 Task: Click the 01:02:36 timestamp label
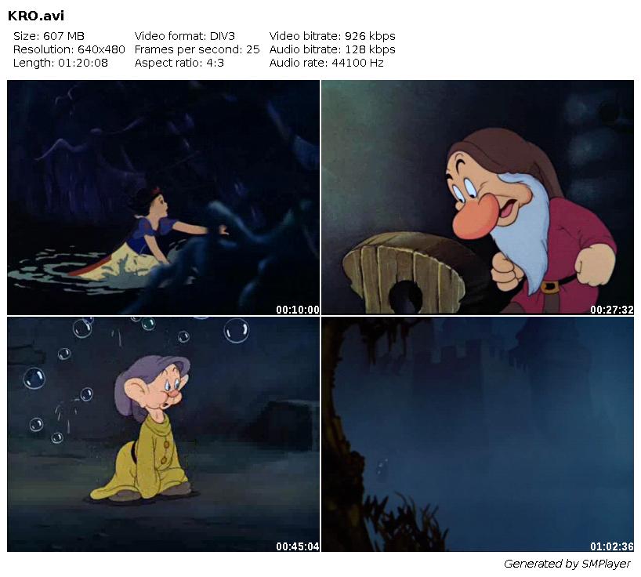tap(612, 546)
